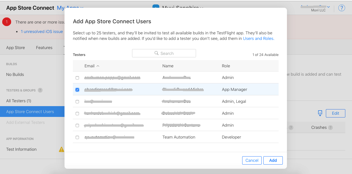Click the magnifier icon in the Search box
Viewport: 352px width, 174px height.
pos(157,53)
